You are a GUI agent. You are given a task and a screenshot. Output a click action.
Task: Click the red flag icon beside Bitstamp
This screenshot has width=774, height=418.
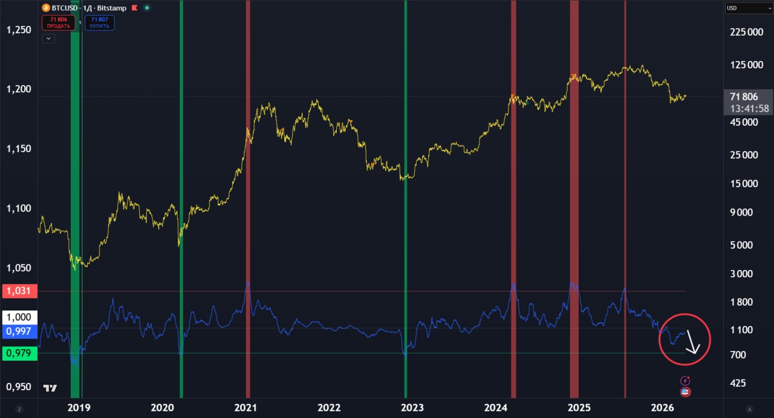tap(134, 8)
